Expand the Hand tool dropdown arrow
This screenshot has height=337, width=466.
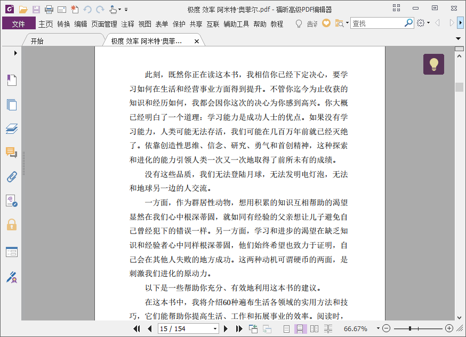[120, 10]
